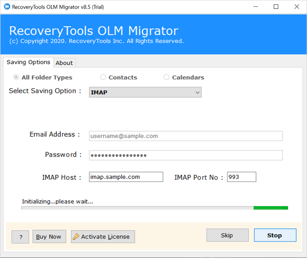Open the Buy Now button
Image resolution: width=307 pixels, height=258 pixels.
click(49, 236)
